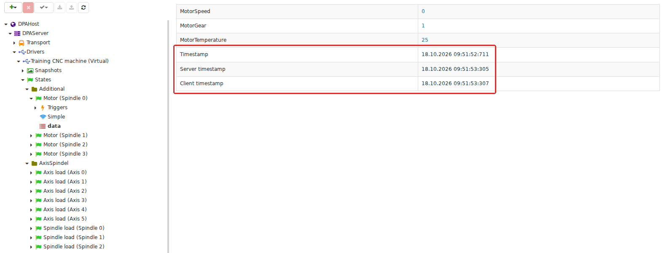Click the refresh toolbar icon

(x=83, y=8)
